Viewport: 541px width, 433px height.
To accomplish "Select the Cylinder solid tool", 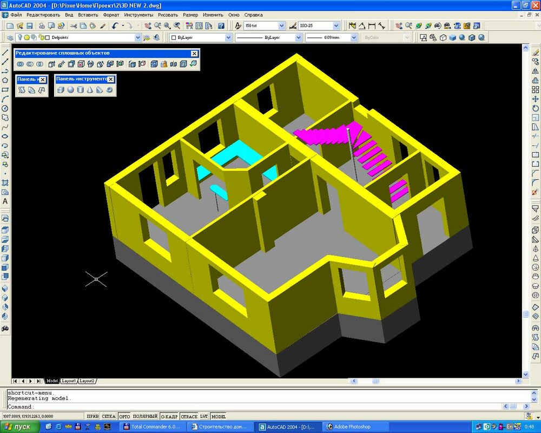I will (x=80, y=90).
